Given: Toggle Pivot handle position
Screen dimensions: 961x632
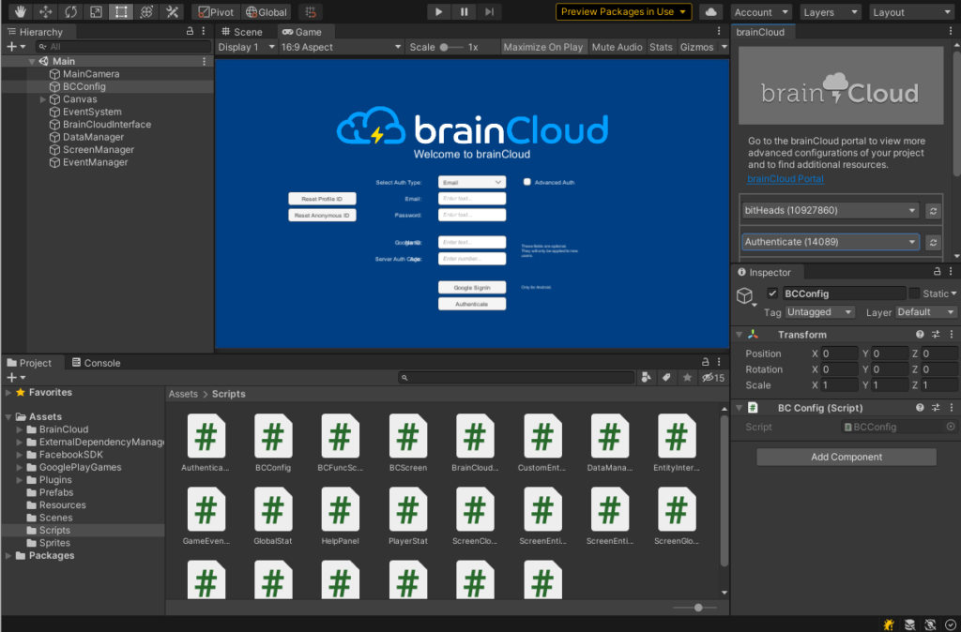Looking at the screenshot, I should click(216, 11).
